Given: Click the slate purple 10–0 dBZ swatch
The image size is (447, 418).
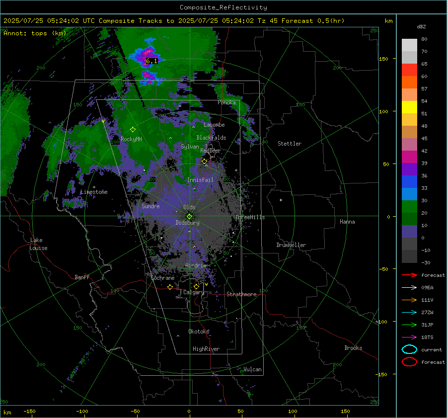Looking at the screenshot, I should point(409,232).
